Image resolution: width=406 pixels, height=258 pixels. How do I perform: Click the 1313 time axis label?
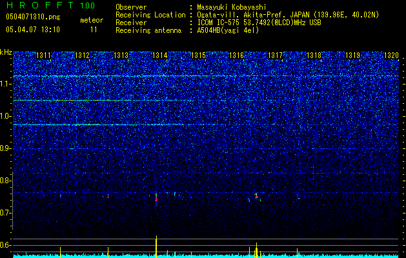point(121,55)
